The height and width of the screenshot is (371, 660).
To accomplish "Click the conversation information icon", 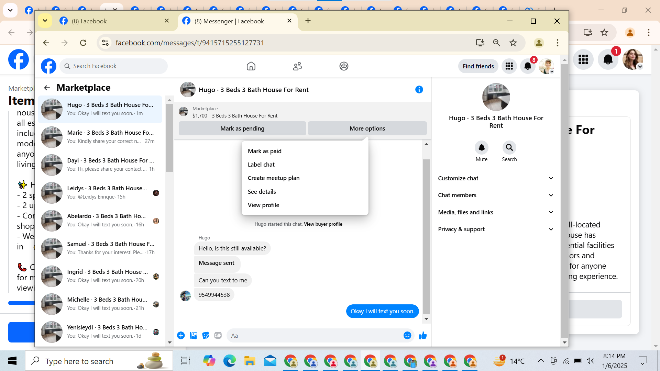I will click(x=419, y=90).
